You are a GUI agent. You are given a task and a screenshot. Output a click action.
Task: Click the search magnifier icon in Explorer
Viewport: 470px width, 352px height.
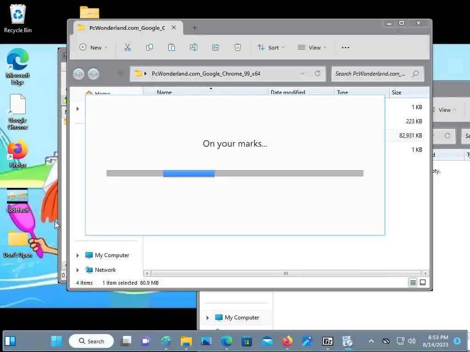[415, 74]
